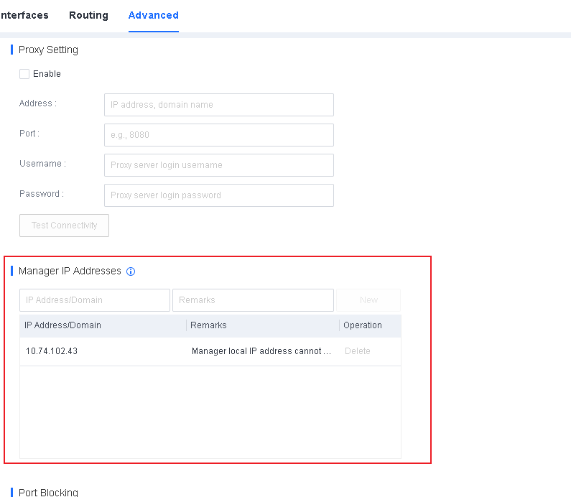The height and width of the screenshot is (497, 571).
Task: Click the Operation column header
Action: tap(363, 325)
